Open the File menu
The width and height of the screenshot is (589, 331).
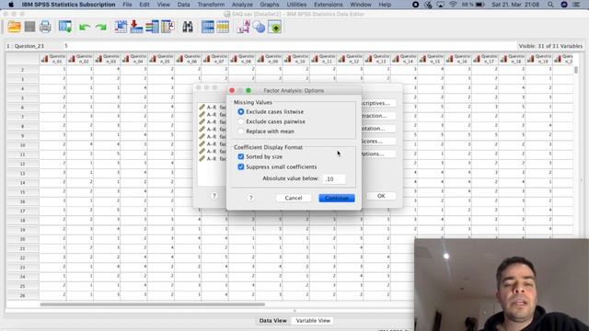click(127, 5)
